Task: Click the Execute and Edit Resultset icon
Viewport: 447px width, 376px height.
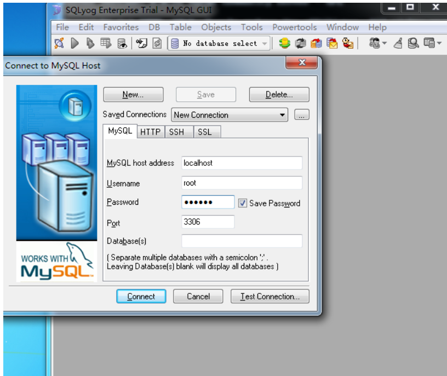Action: click(106, 43)
